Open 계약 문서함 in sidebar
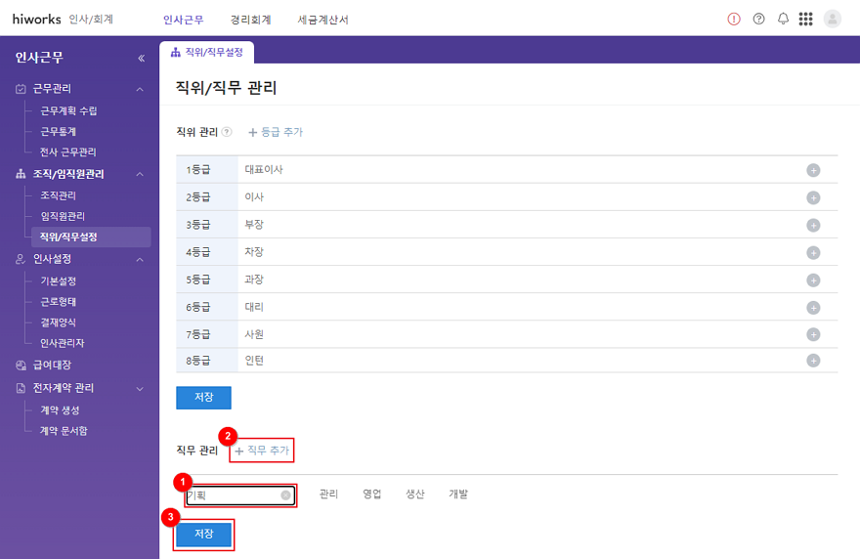This screenshot has width=860, height=559. point(64,431)
